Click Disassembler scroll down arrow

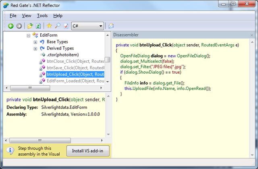(252, 155)
